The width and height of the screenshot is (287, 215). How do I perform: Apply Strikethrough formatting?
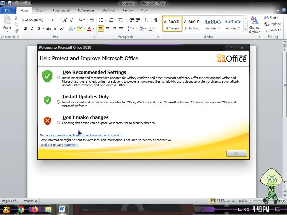pyautogui.click(x=49, y=29)
